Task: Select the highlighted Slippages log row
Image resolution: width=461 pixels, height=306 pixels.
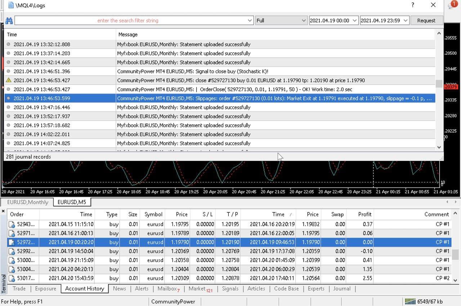Action: [220, 98]
